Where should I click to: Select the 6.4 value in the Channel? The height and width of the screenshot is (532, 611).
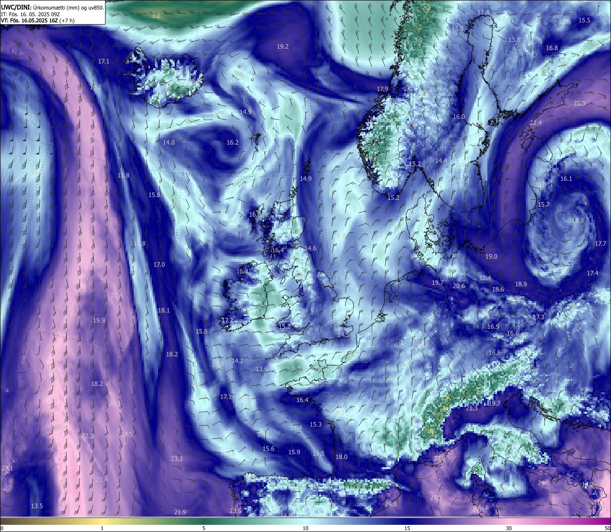coord(296,368)
